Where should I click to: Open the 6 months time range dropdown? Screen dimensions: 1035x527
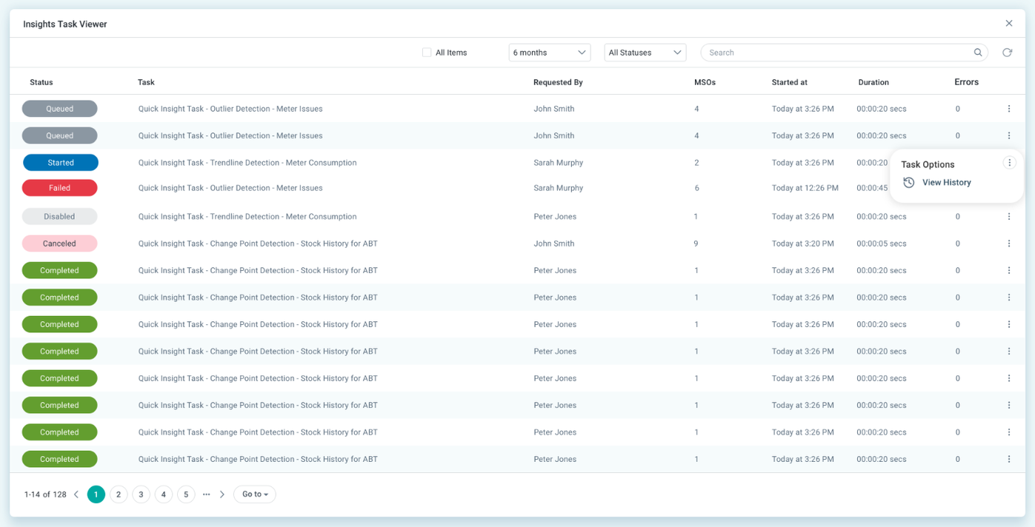[549, 53]
